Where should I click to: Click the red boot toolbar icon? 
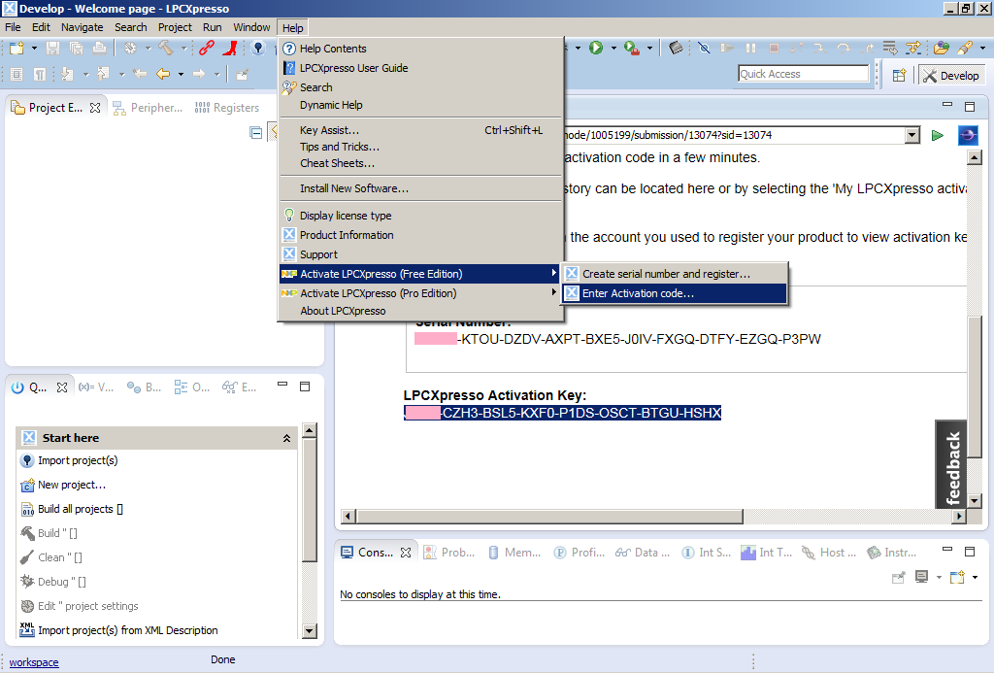tap(230, 49)
